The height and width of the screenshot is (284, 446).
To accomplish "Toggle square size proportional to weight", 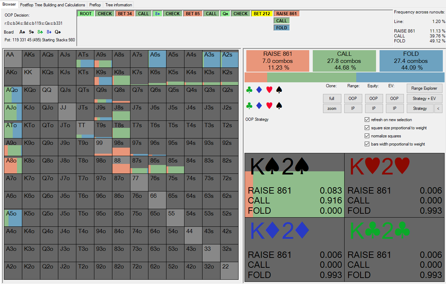I will pyautogui.click(x=367, y=128).
